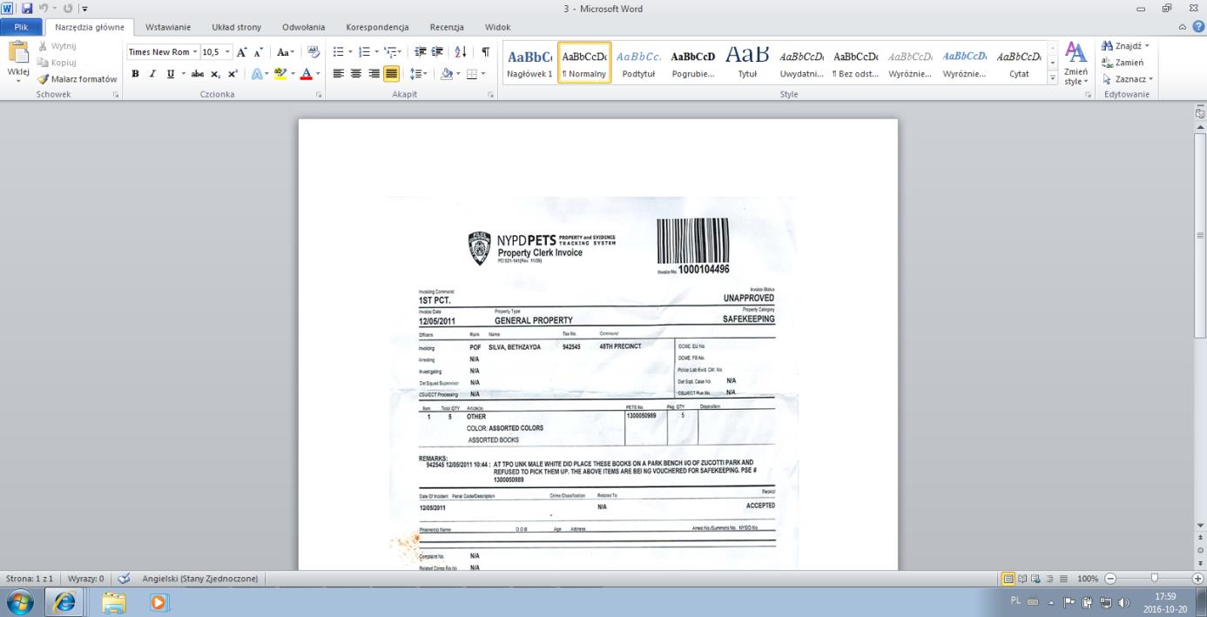The image size is (1207, 617).
Task: Toggle bold formatting
Action: point(136,74)
